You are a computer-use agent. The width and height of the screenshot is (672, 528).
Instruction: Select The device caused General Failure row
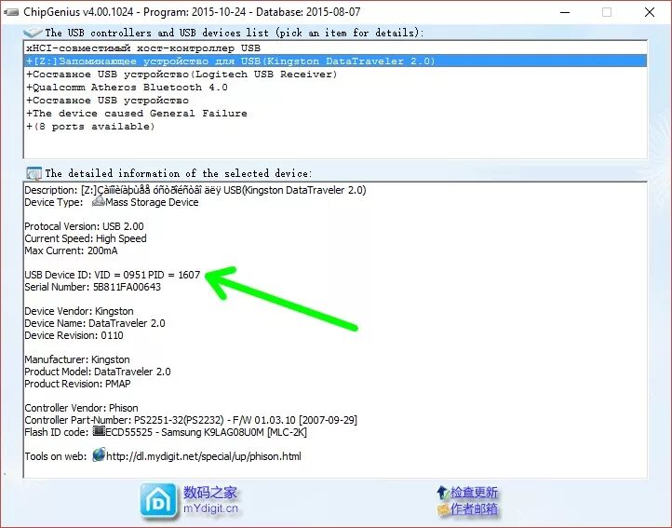tap(335, 114)
